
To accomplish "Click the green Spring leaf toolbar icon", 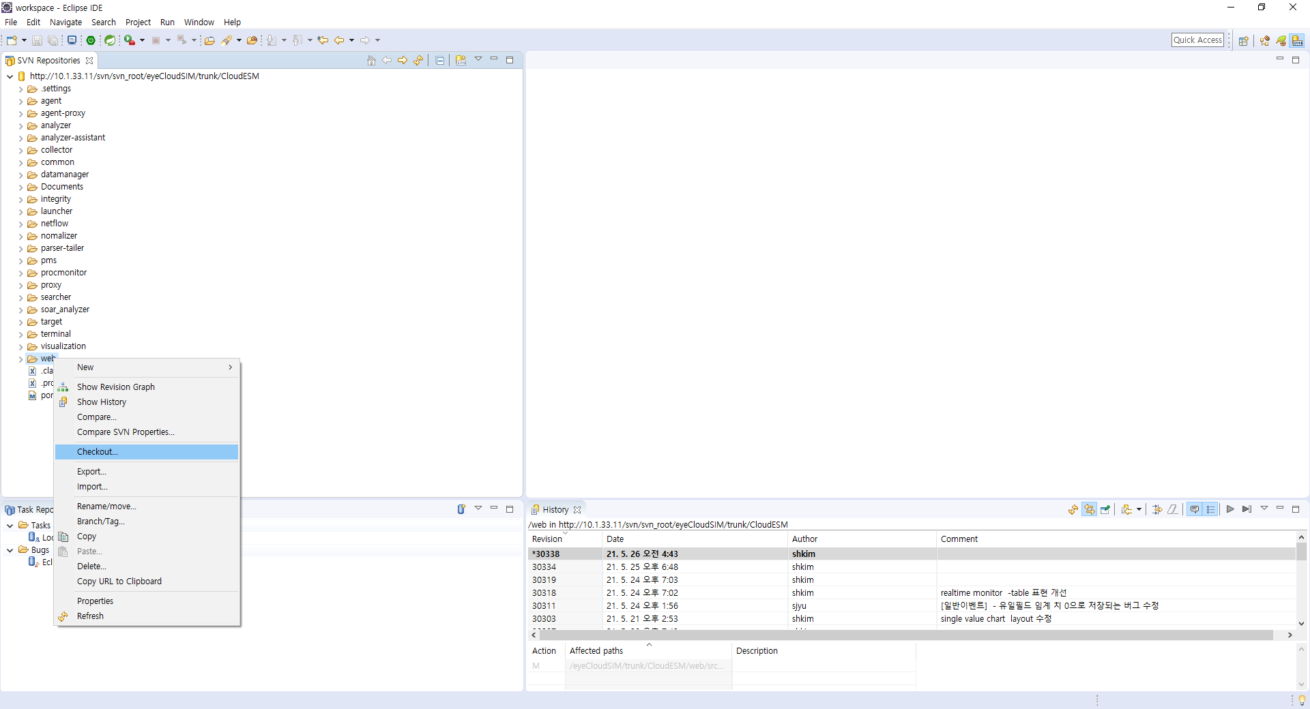I will pos(110,40).
